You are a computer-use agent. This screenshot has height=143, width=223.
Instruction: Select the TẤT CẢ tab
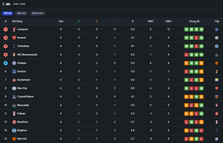click(8, 13)
